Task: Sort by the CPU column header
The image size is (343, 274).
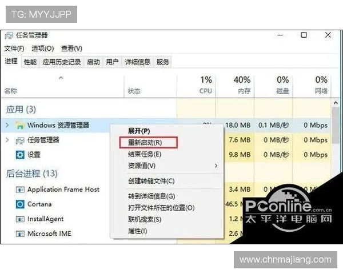Action: [x=206, y=91]
